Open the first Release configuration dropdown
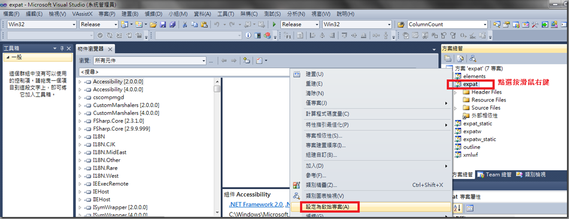Viewport: 569px width, 219px height. pyautogui.click(x=116, y=25)
